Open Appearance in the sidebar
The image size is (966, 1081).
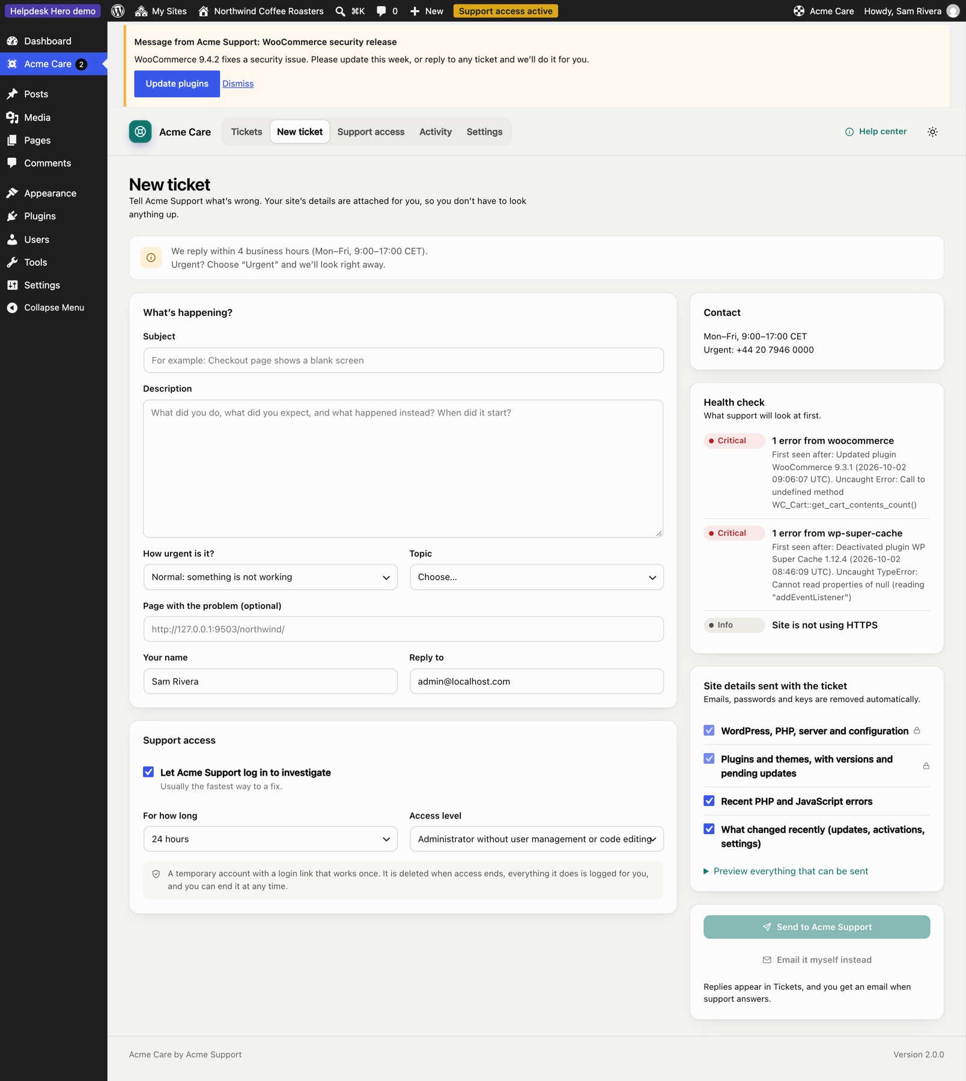(53, 193)
